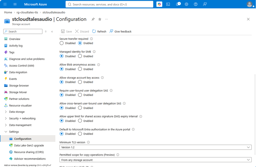The height and width of the screenshot is (167, 256).
Task: Open the notifications bell
Action: pos(178,4)
